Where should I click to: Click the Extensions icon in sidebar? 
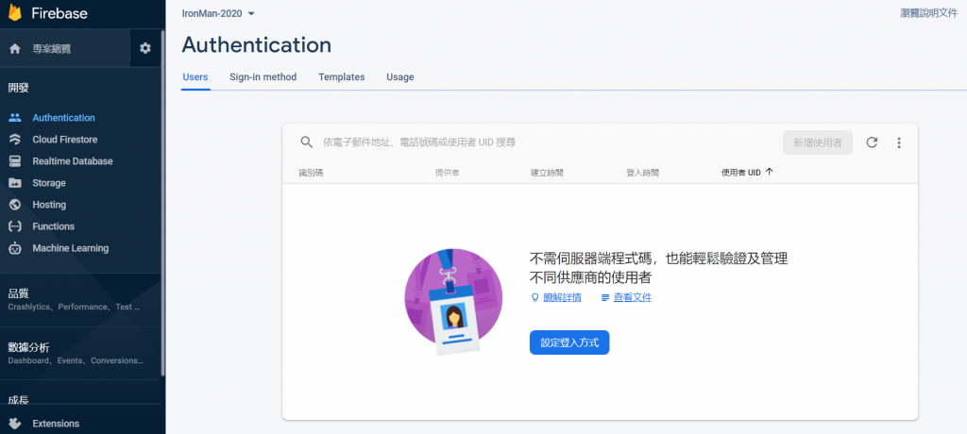coord(15,424)
